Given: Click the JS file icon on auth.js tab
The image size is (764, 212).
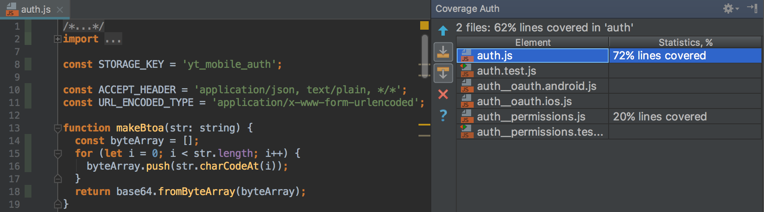Looking at the screenshot, I should [11, 9].
